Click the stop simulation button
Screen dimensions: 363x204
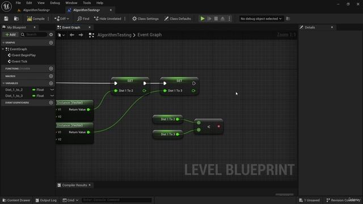(216, 19)
